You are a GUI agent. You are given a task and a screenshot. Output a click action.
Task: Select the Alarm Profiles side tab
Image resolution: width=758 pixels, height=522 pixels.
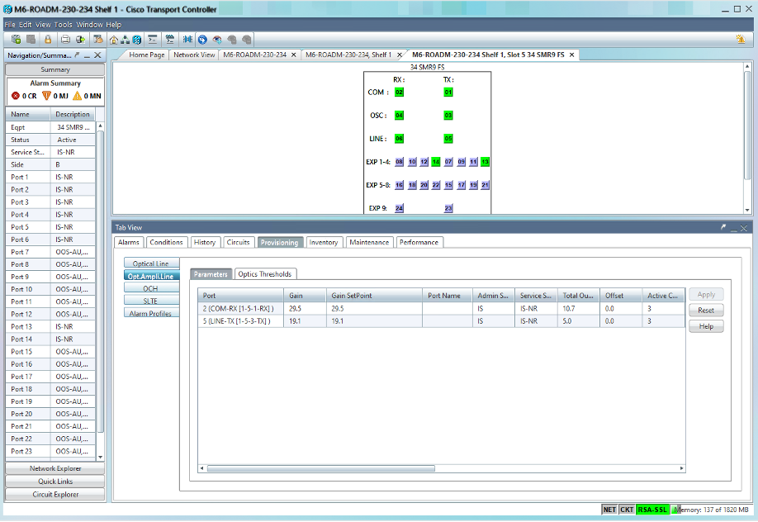tap(151, 314)
